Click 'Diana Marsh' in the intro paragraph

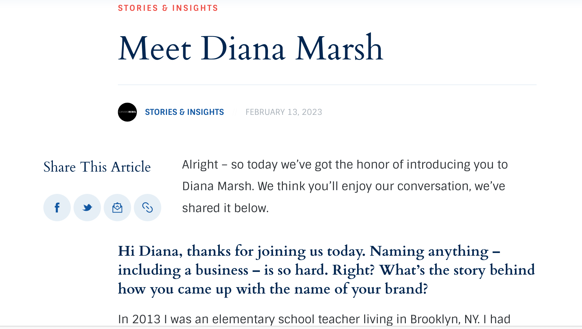(217, 186)
